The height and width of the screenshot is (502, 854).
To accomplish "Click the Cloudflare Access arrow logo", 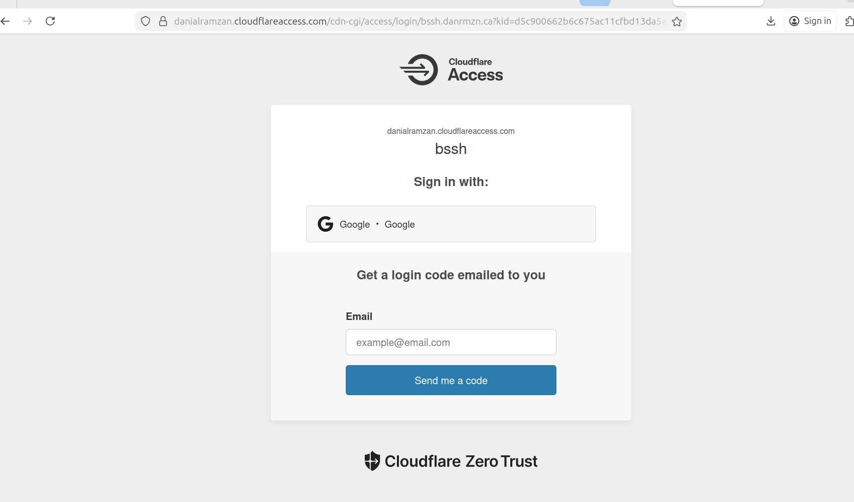I will pos(419,70).
